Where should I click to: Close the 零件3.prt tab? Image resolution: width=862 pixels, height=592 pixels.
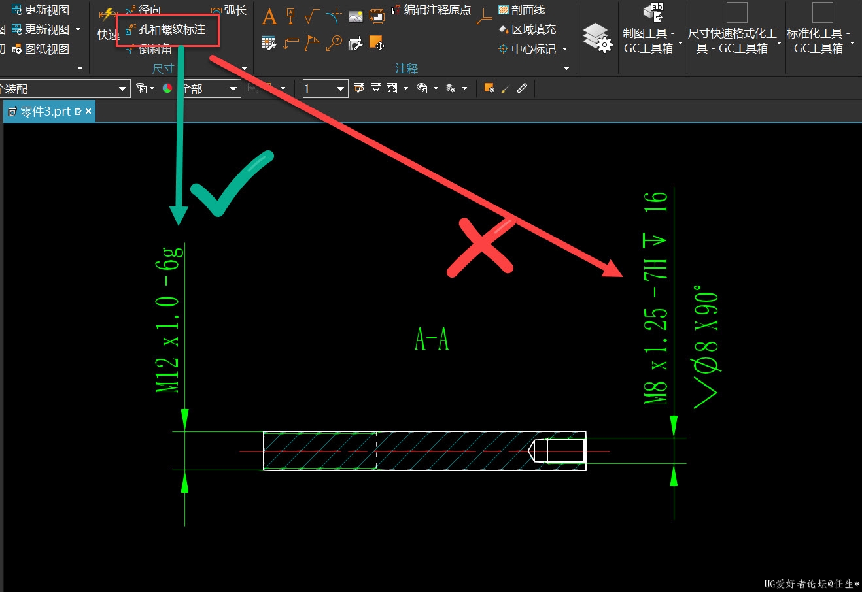point(88,112)
